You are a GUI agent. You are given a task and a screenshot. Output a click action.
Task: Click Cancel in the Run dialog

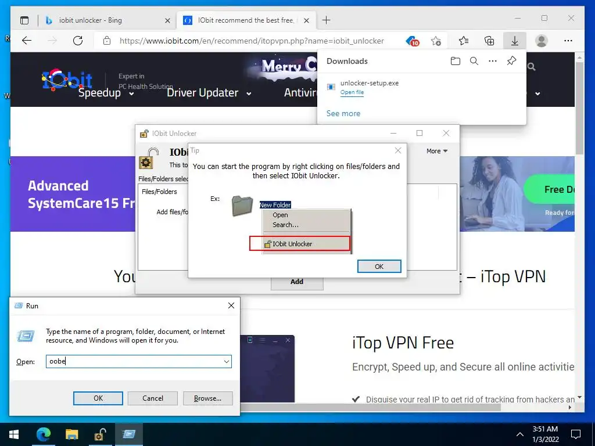[x=153, y=398]
